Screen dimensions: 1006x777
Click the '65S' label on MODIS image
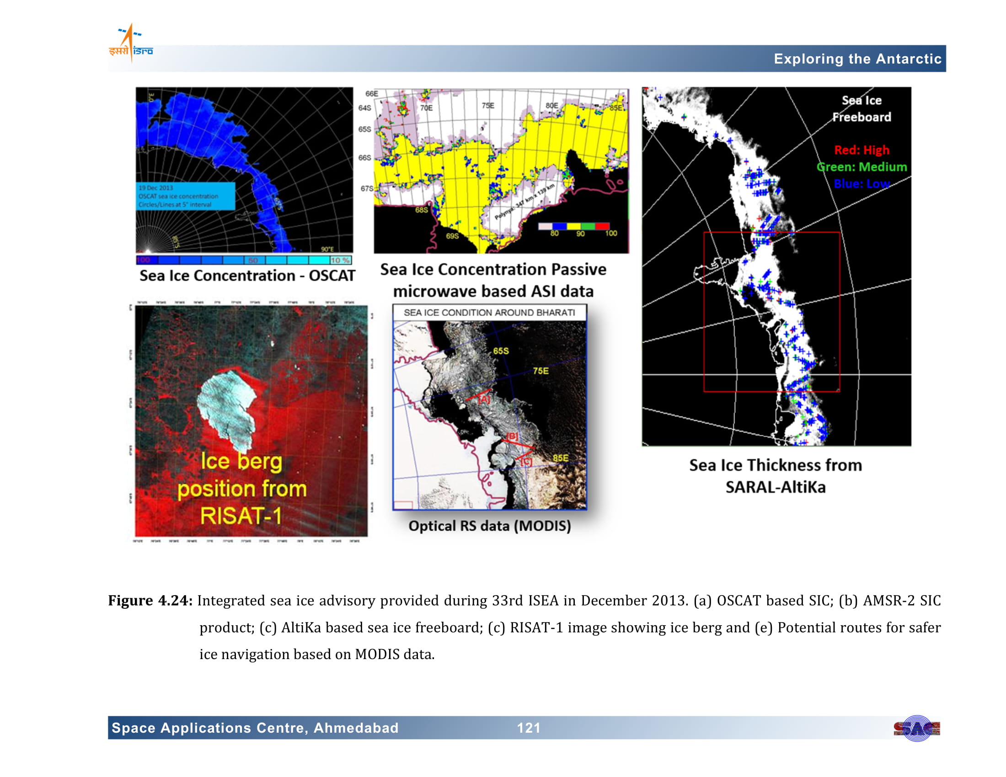501,351
